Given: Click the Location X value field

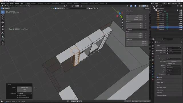Looking at the screenshot, I should [x=134, y=16].
